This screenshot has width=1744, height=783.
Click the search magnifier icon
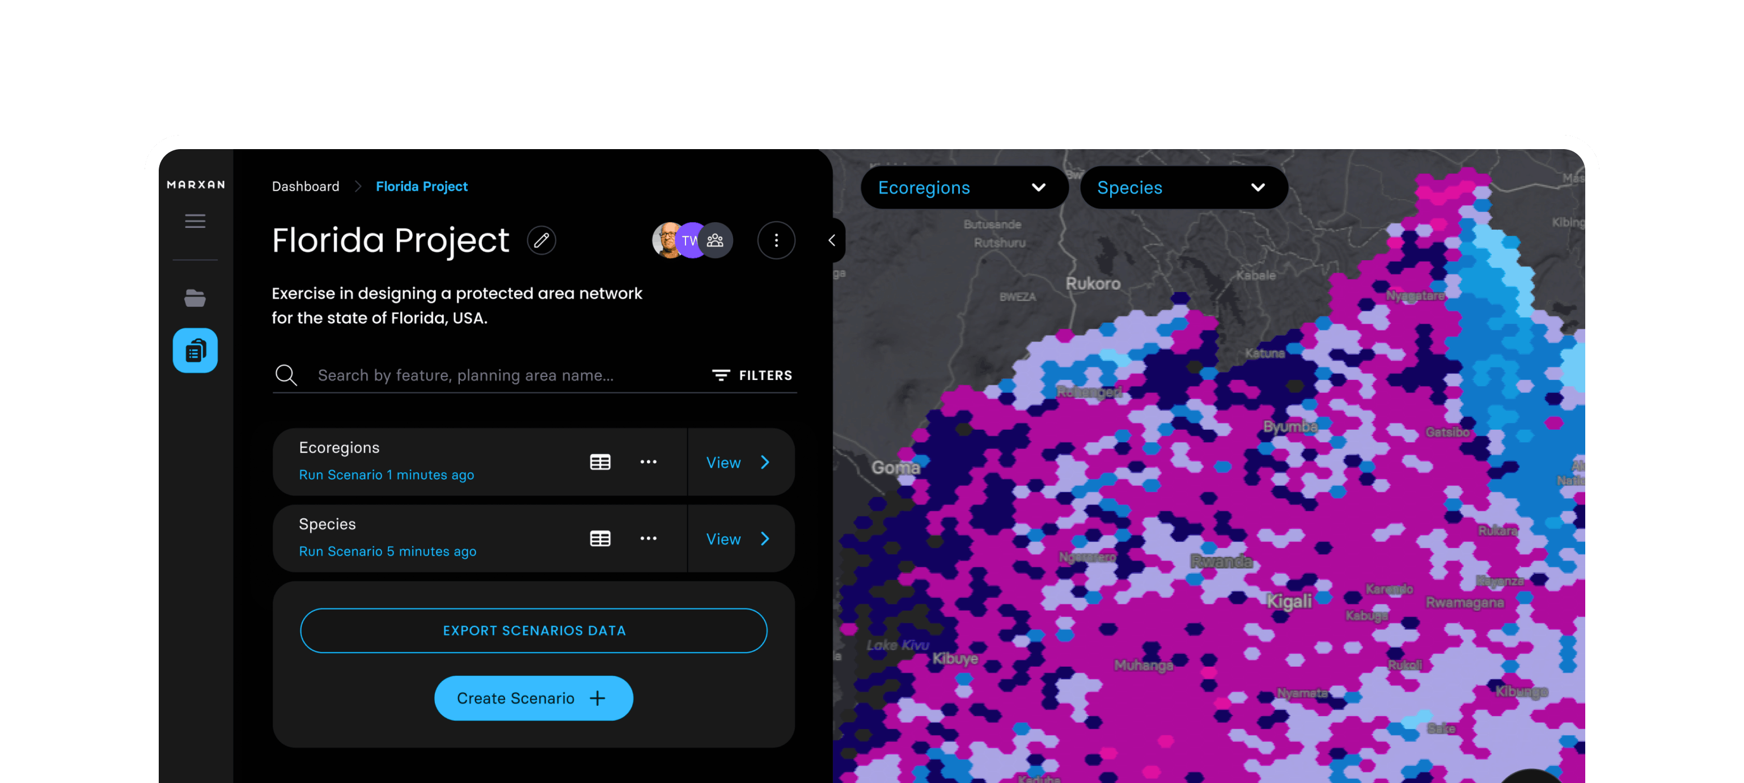pyautogui.click(x=286, y=375)
